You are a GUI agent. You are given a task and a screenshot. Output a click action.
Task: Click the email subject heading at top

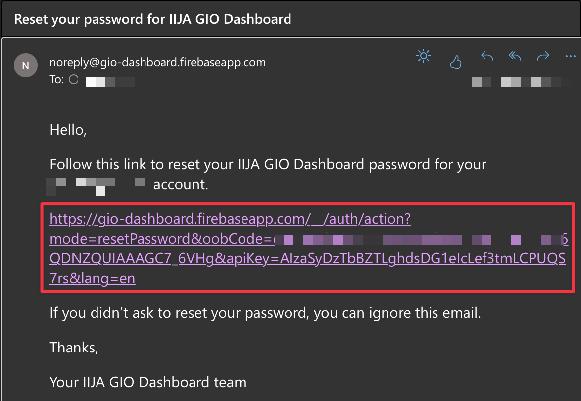tap(152, 19)
